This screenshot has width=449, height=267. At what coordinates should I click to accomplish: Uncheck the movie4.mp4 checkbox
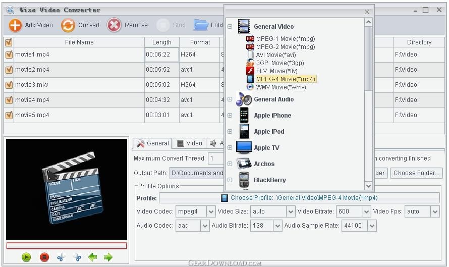(x=9, y=100)
